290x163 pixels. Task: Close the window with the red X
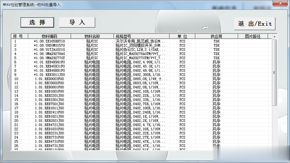click(x=280, y=3)
